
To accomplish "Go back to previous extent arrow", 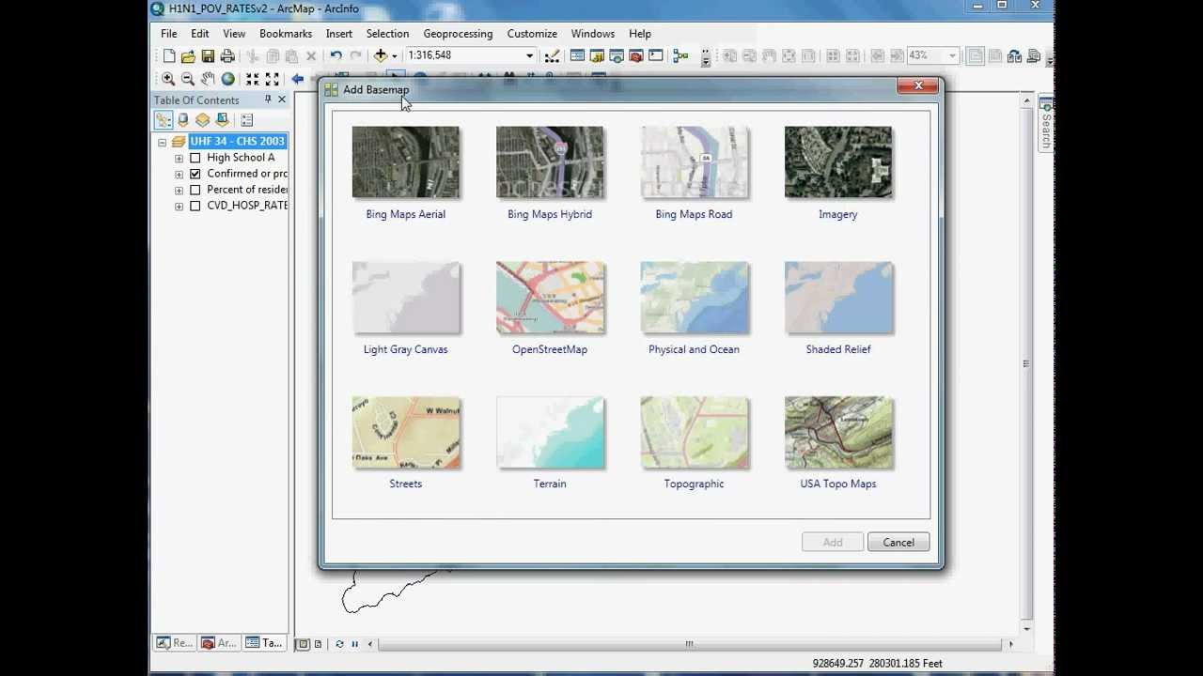I will coord(298,79).
